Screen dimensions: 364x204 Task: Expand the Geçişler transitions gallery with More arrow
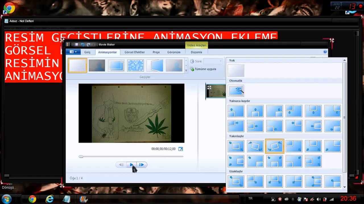point(186,70)
